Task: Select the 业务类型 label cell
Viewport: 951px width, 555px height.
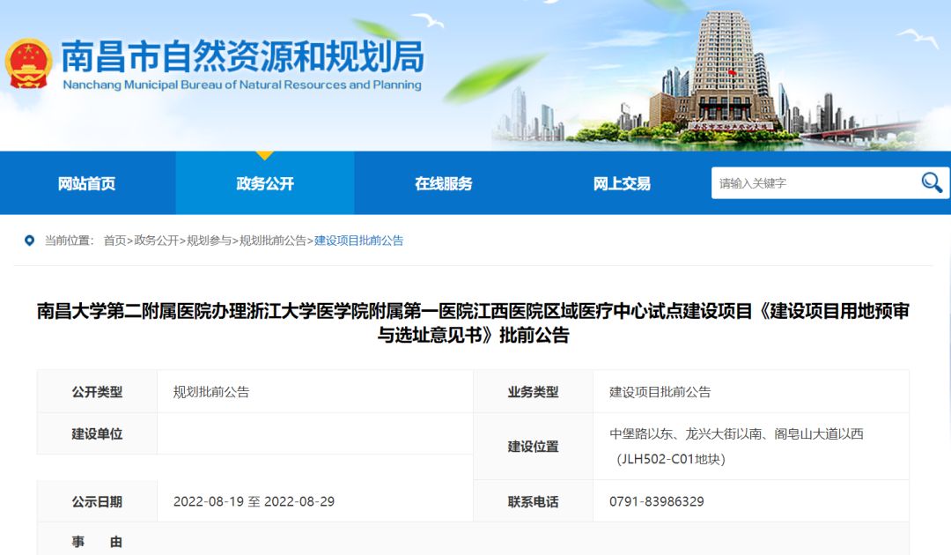Action: coord(533,392)
